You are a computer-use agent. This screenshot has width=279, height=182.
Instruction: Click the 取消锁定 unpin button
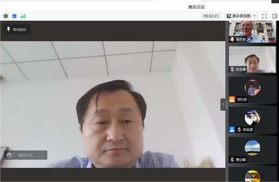(17, 30)
